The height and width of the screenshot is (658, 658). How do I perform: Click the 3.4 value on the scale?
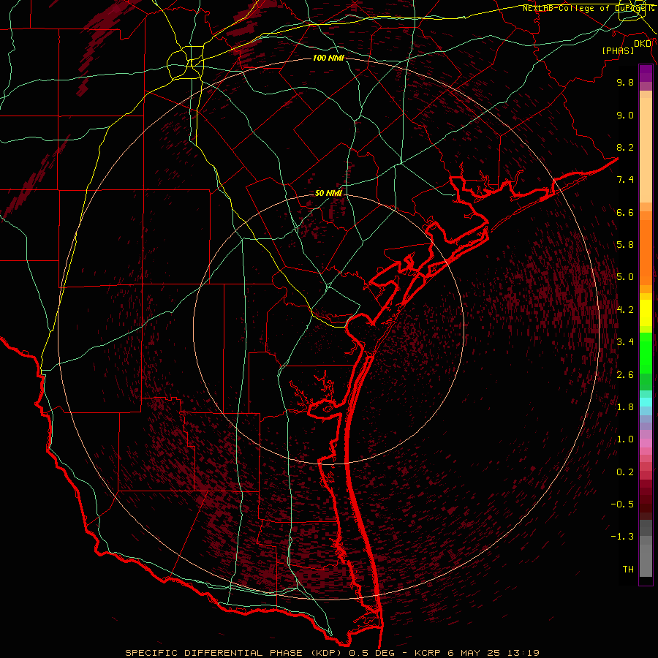click(625, 342)
